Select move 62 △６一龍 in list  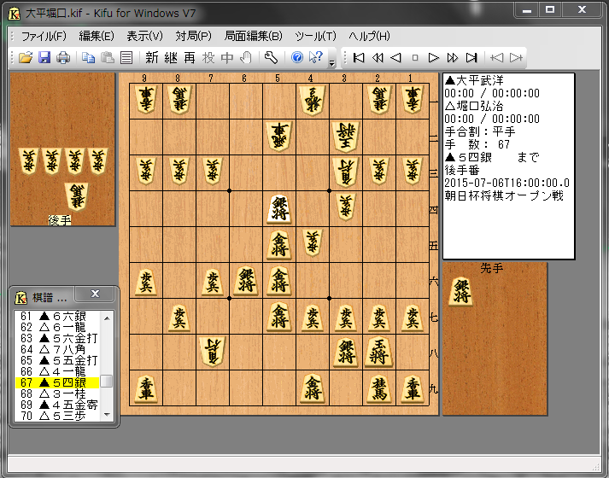(x=58, y=327)
